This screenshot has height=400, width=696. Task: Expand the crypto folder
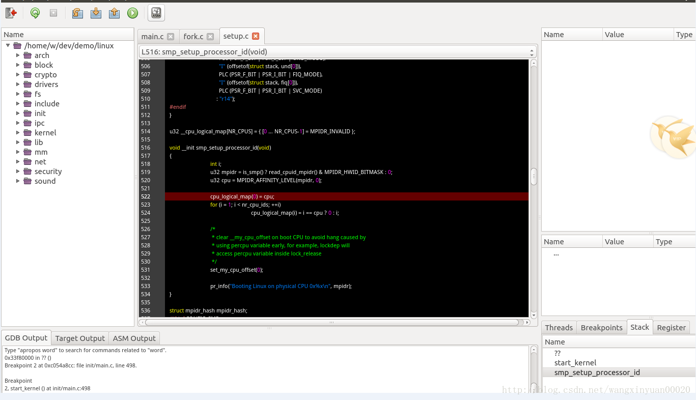pos(18,75)
